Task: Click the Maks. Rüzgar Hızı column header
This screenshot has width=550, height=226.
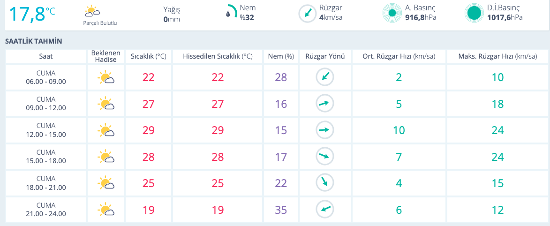Action: [x=497, y=56]
